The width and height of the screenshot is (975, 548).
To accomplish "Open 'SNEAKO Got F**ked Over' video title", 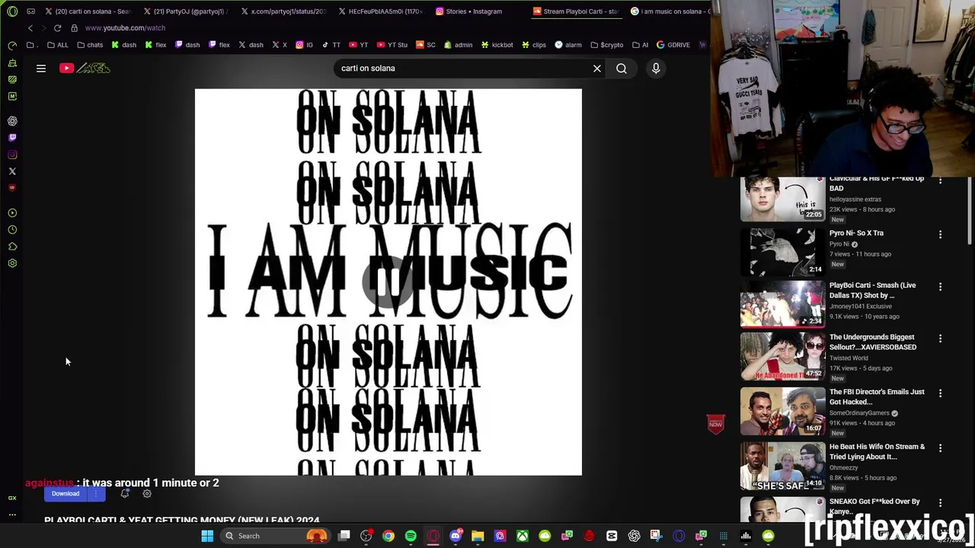I will pyautogui.click(x=874, y=506).
